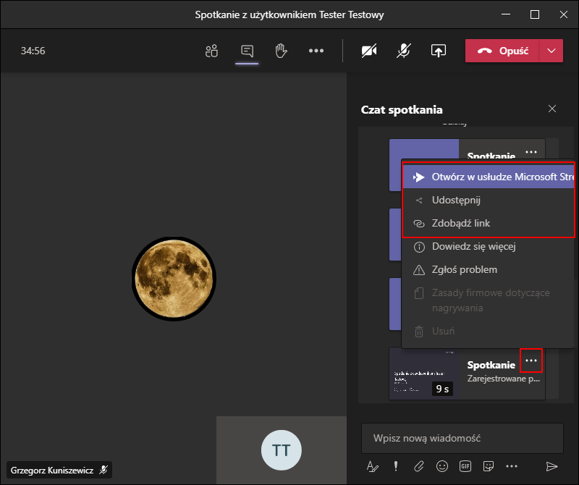This screenshot has height=485, width=579.
Task: Open more options for the 9 s recording
Action: pyautogui.click(x=531, y=360)
